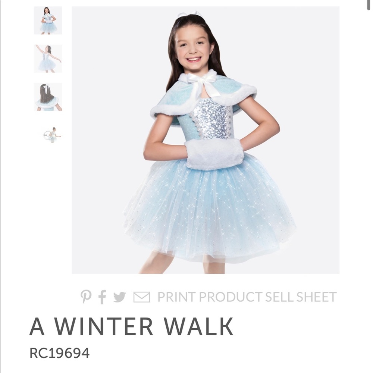Tweet this costume via Twitter icon

(119, 297)
